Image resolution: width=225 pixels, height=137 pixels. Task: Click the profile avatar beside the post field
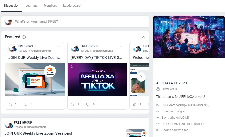coord(8,21)
